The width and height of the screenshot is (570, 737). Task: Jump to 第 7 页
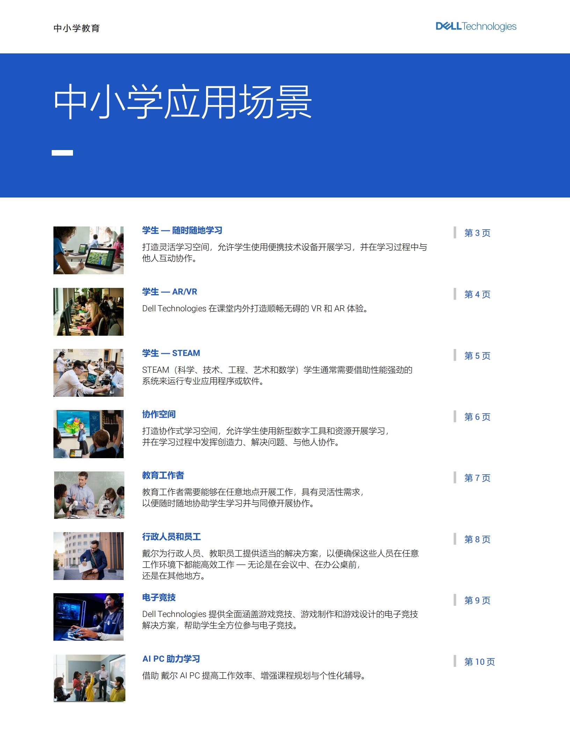tap(477, 478)
